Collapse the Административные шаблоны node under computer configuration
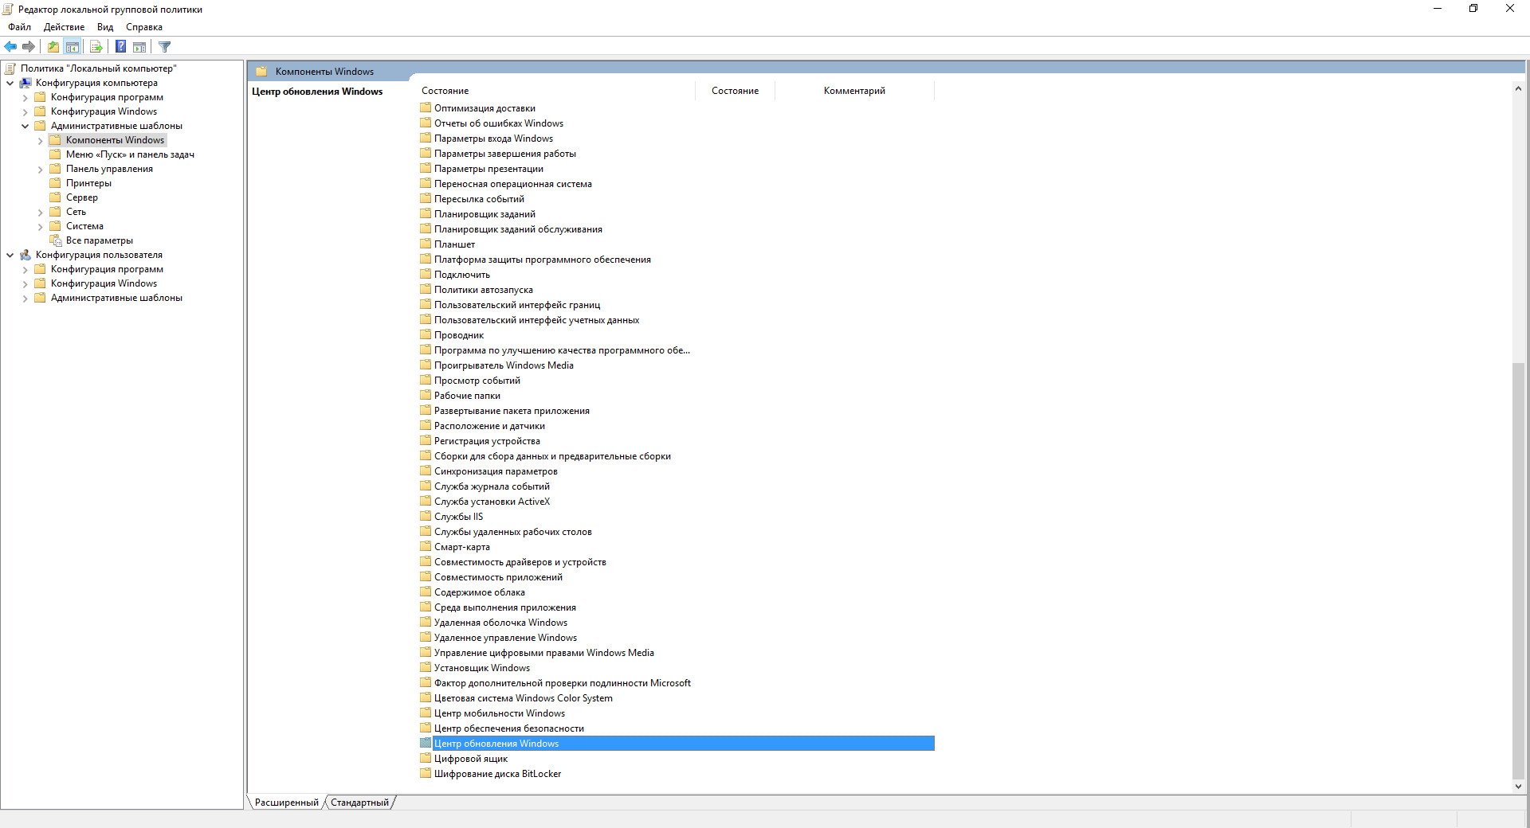 pos(25,126)
